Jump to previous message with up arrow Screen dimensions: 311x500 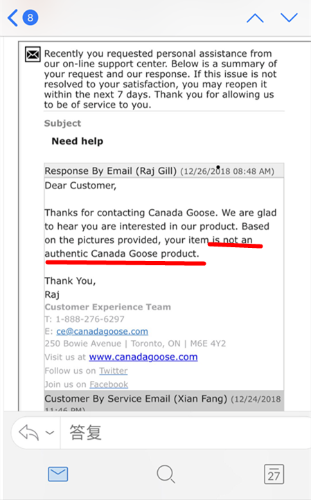(255, 18)
